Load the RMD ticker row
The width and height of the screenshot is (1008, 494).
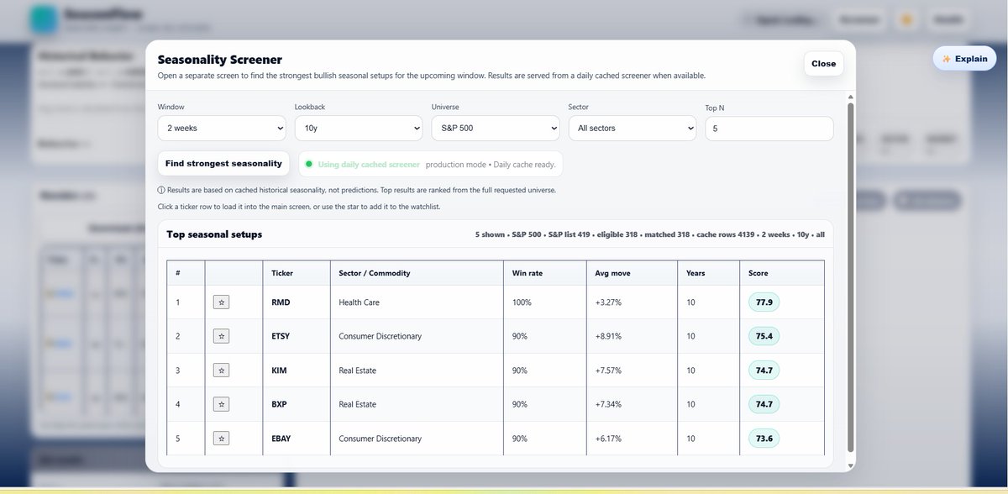tap(496, 302)
